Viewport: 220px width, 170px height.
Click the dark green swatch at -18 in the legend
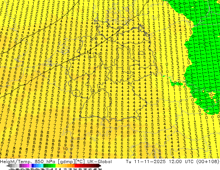(x=44, y=165)
